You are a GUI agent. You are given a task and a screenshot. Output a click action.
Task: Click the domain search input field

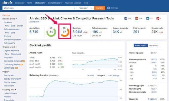38,8
